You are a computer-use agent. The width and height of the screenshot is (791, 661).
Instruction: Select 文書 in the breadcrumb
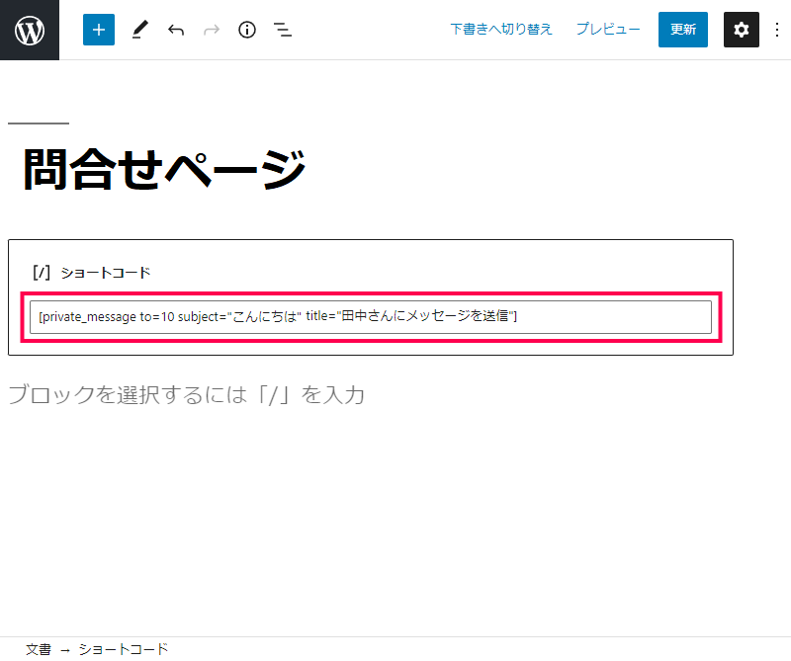coord(39,649)
